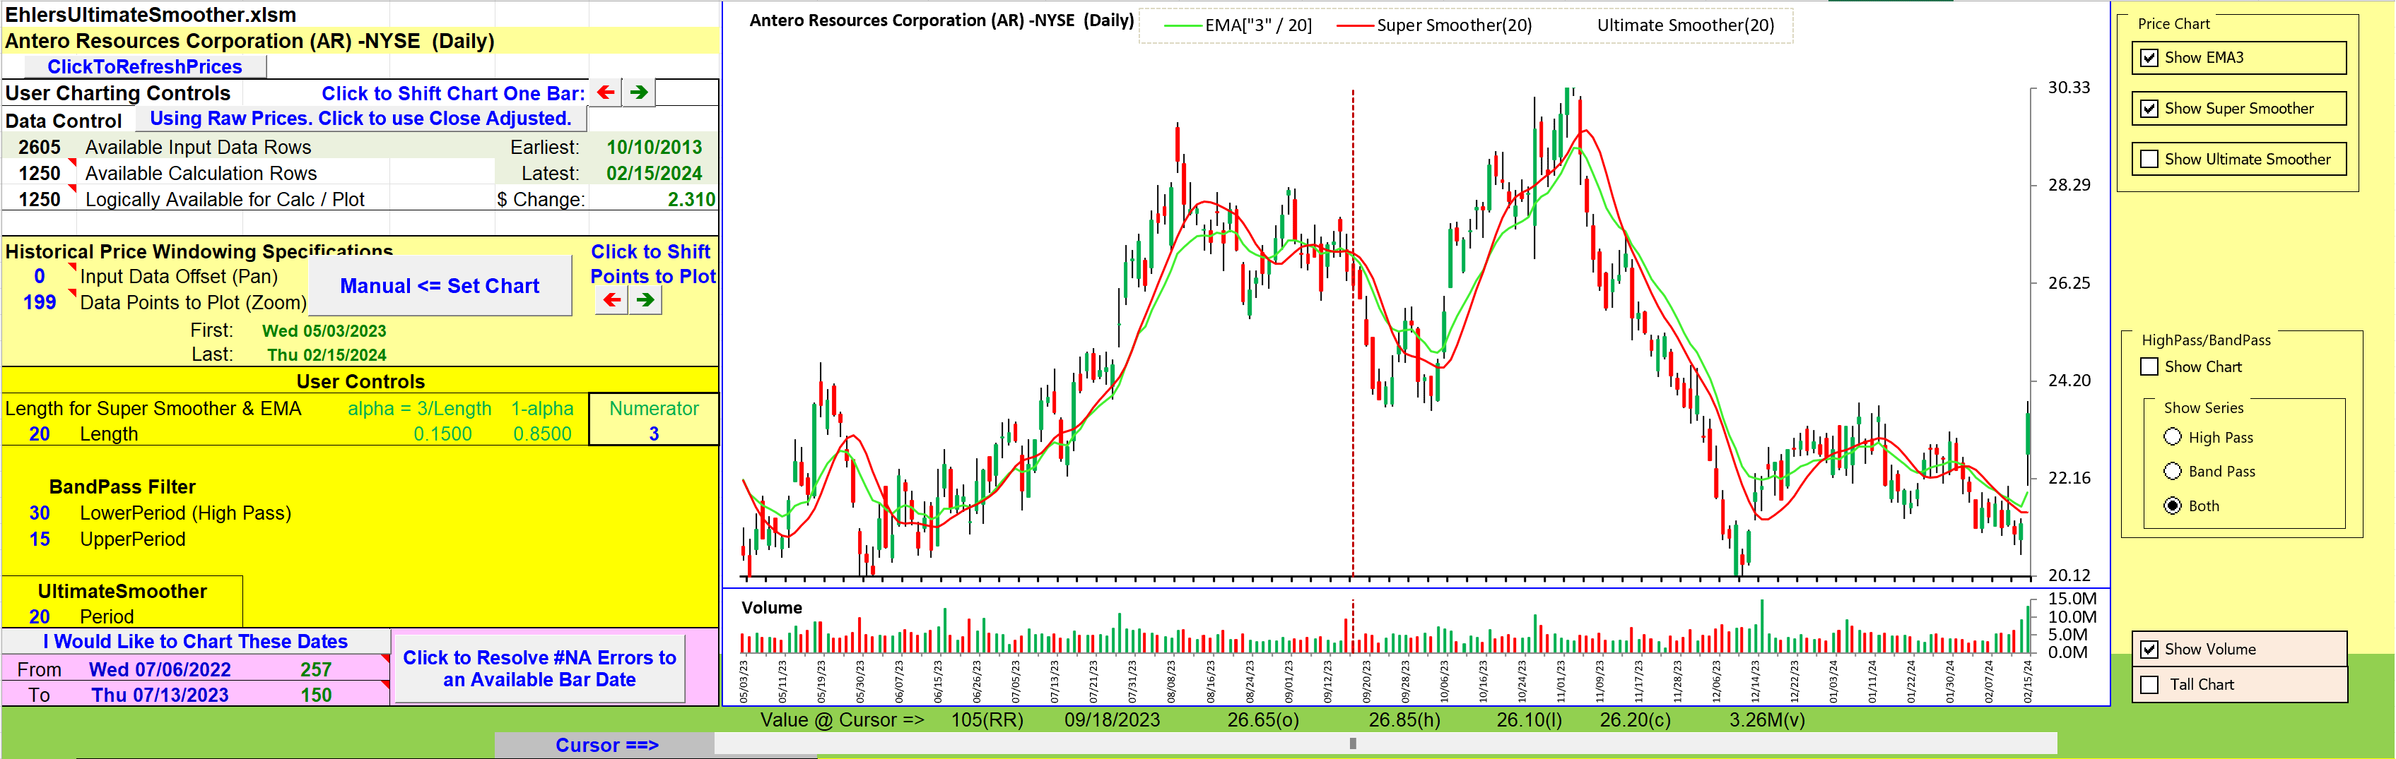The height and width of the screenshot is (759, 2396).
Task: Click Earliest date 10/10/2013 cell
Action: click(654, 147)
